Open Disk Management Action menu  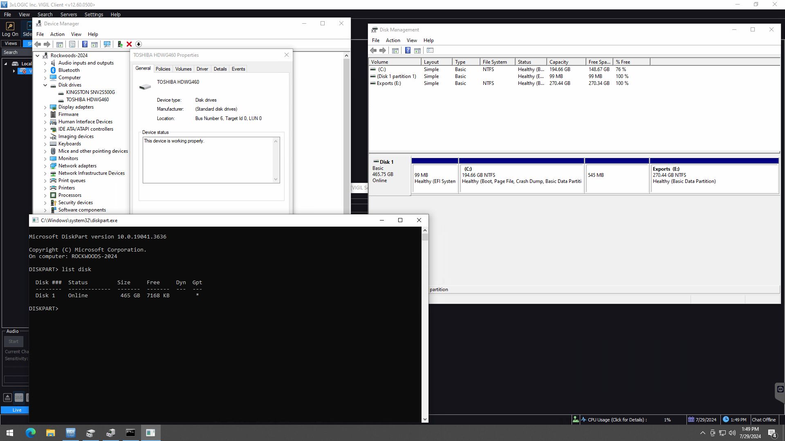pos(392,40)
